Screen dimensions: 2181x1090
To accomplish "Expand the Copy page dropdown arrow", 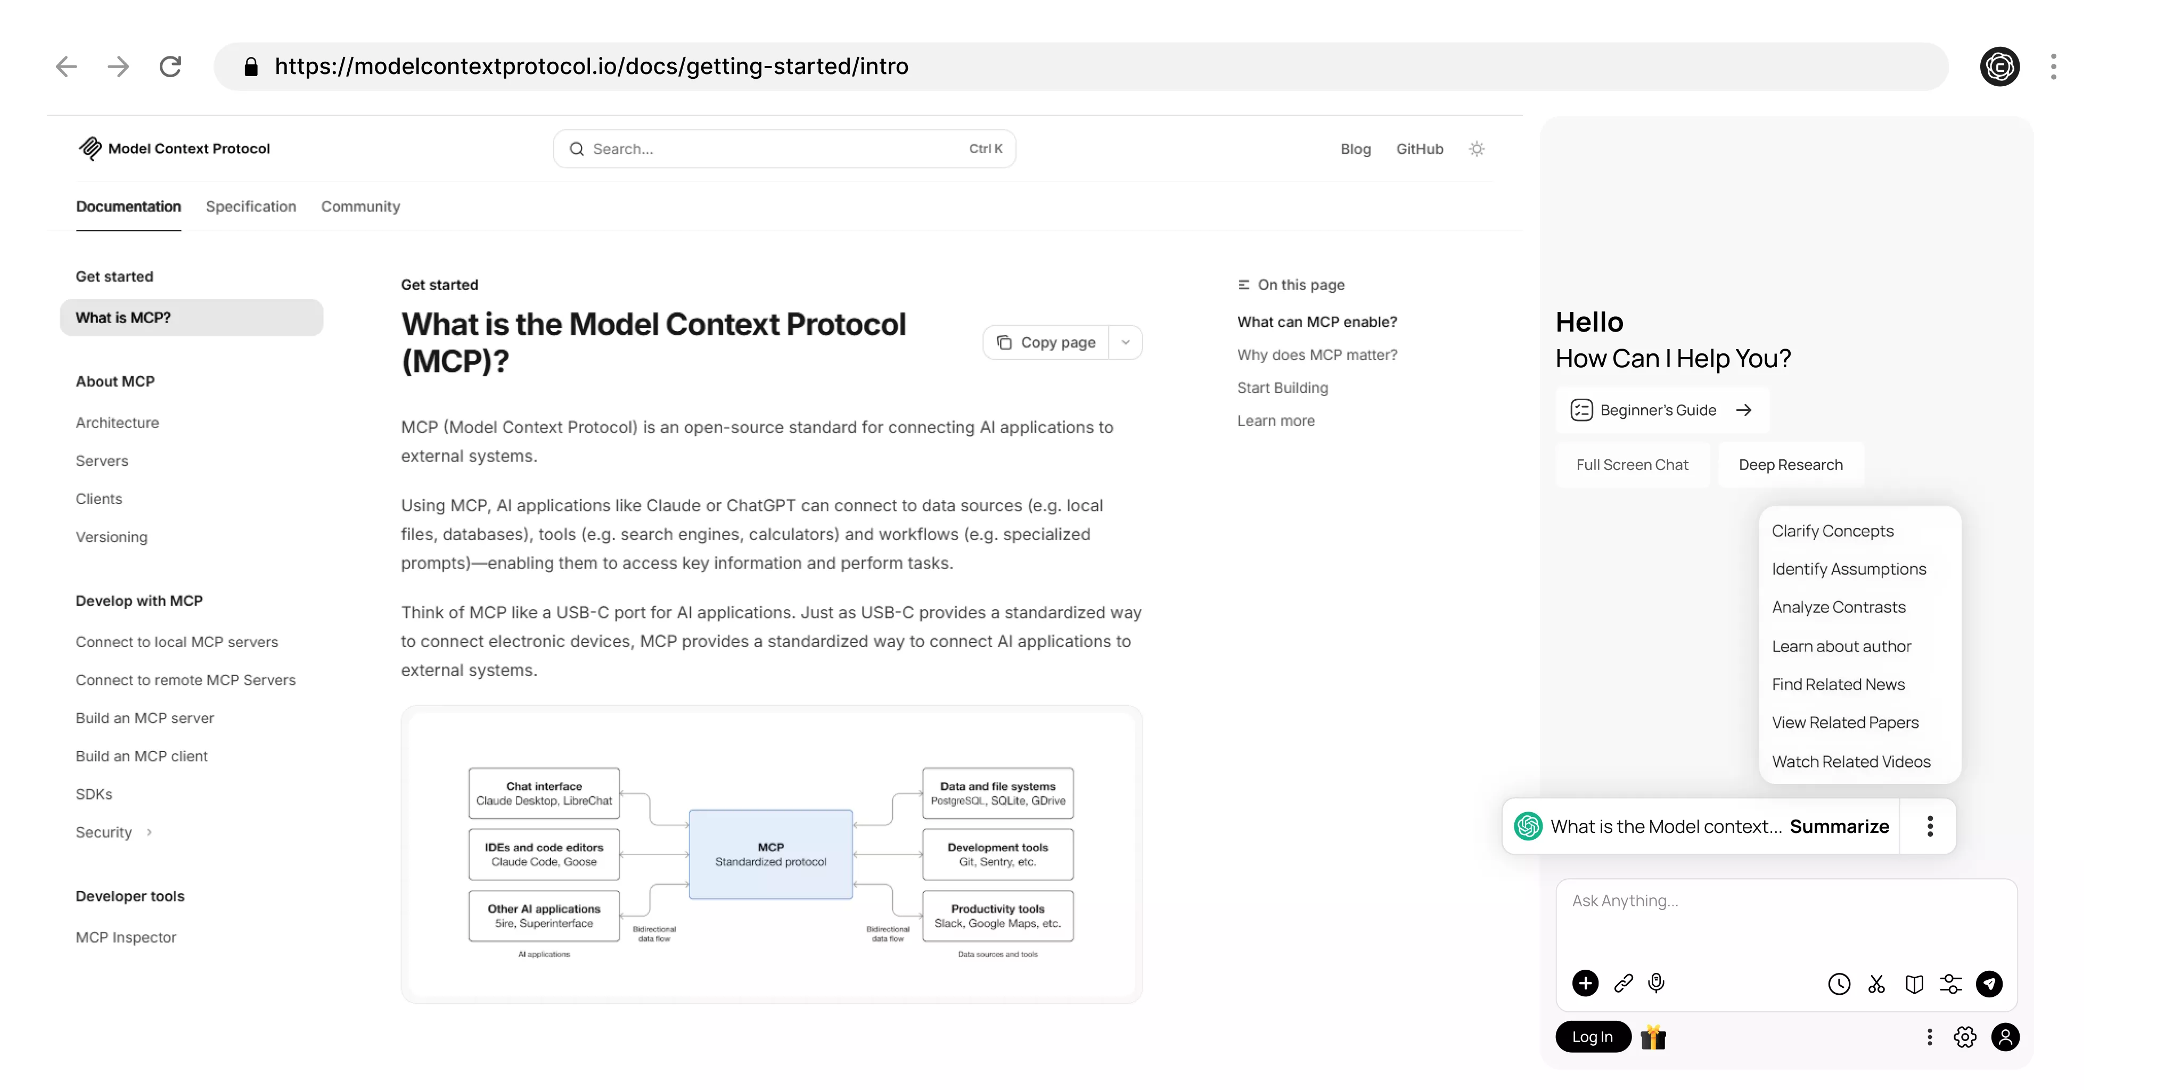I will point(1125,343).
